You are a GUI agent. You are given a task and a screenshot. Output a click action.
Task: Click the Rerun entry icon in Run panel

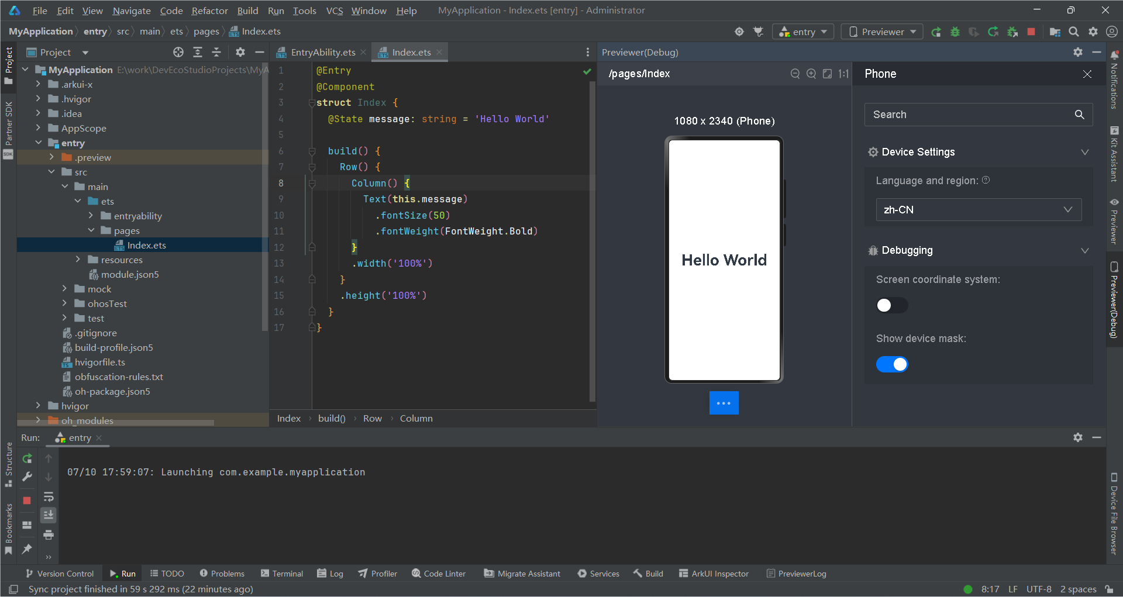click(27, 458)
